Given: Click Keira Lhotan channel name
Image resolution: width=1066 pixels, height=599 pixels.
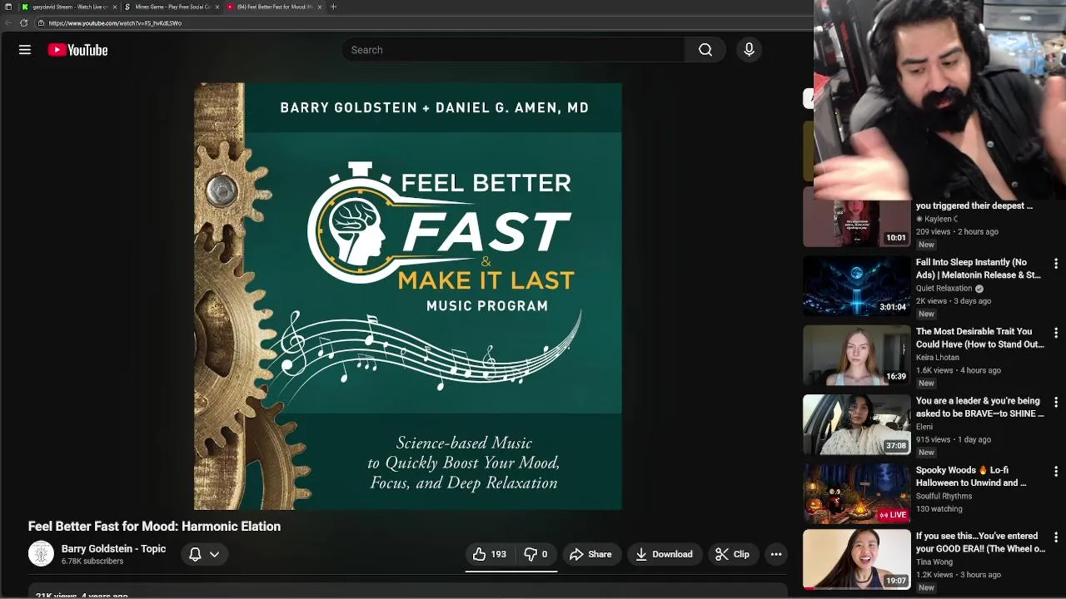Looking at the screenshot, I should [938, 357].
